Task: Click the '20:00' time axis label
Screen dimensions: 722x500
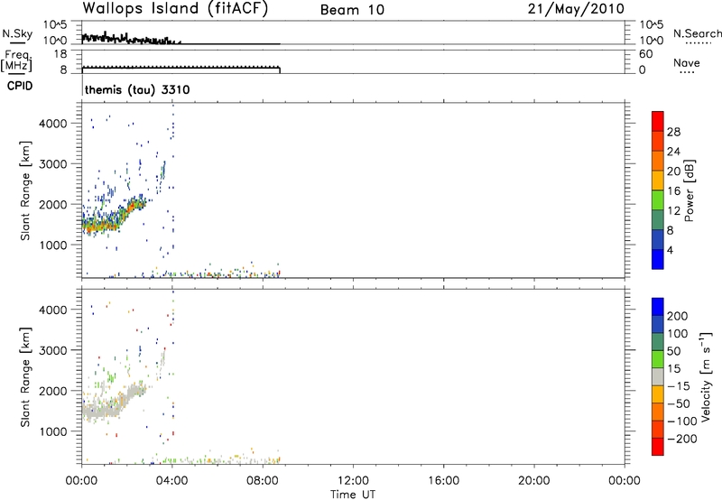Action: pyautogui.click(x=533, y=481)
